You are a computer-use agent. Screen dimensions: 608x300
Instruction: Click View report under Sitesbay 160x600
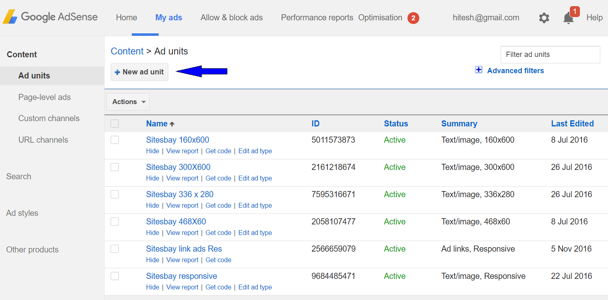pos(182,151)
